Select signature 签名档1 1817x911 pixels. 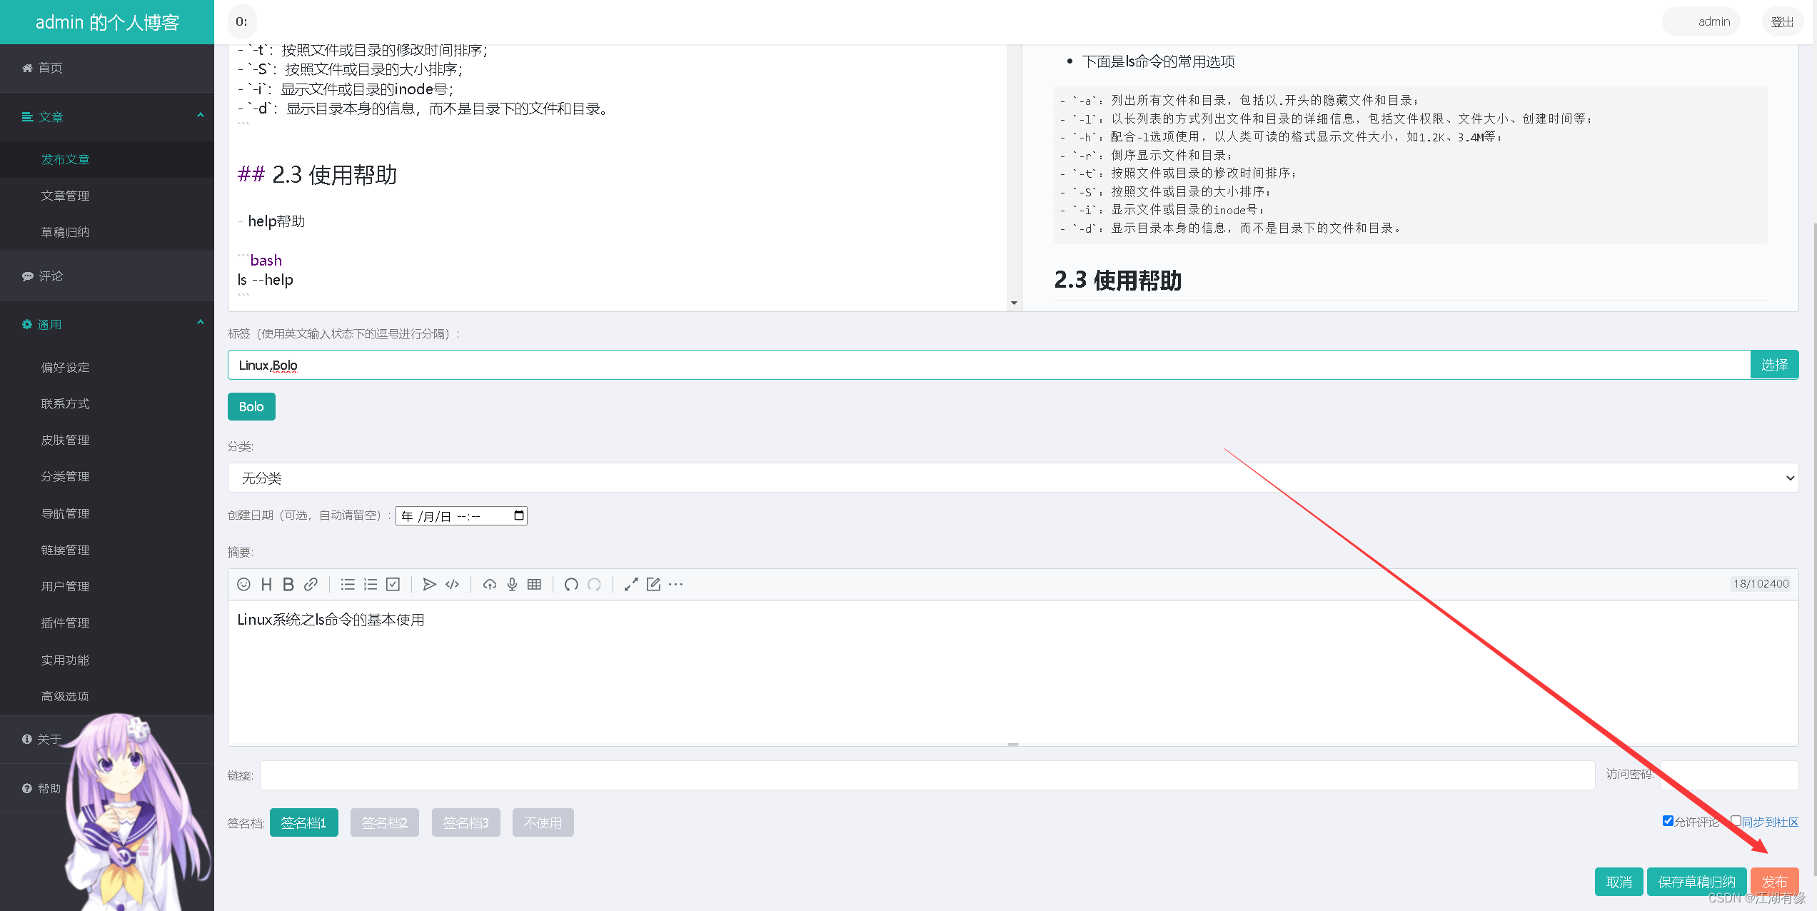pos(303,822)
